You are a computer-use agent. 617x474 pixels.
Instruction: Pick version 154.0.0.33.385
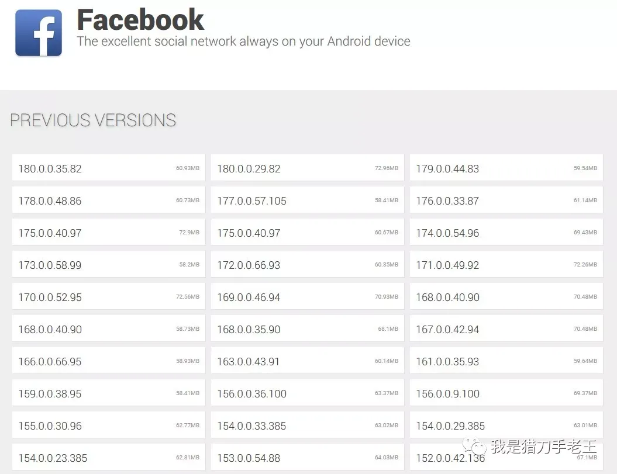click(x=307, y=425)
